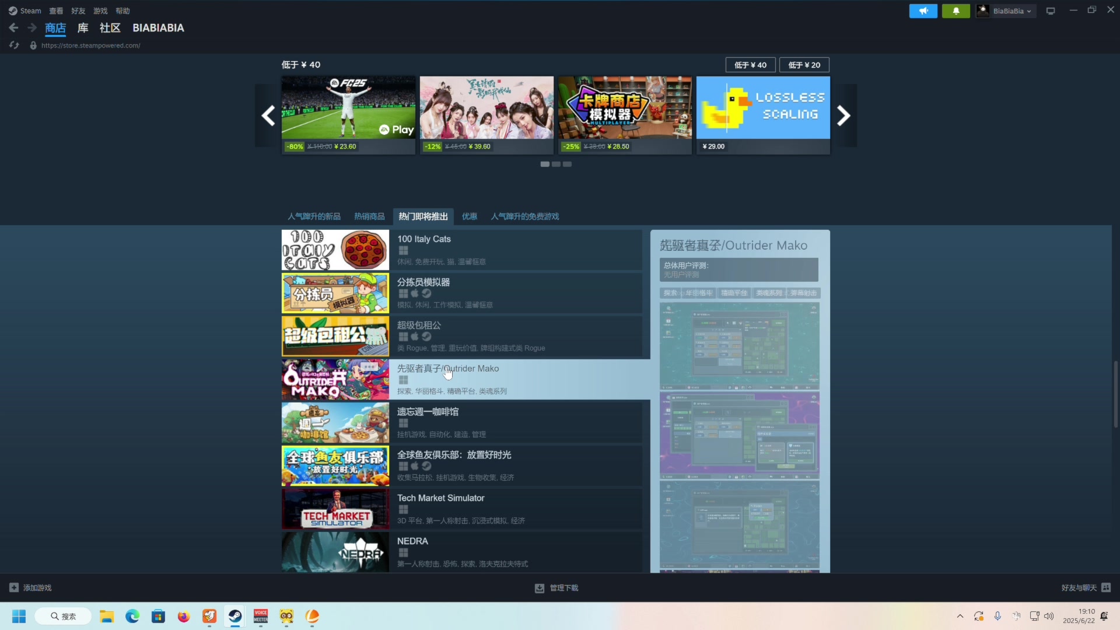
Task: Open the 帮助 menu
Action: [123, 10]
